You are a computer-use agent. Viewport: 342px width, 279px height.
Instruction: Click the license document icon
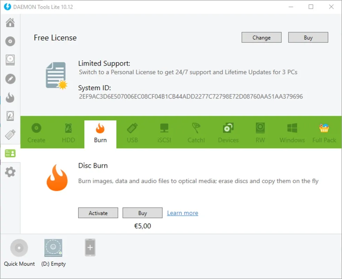tap(56, 76)
